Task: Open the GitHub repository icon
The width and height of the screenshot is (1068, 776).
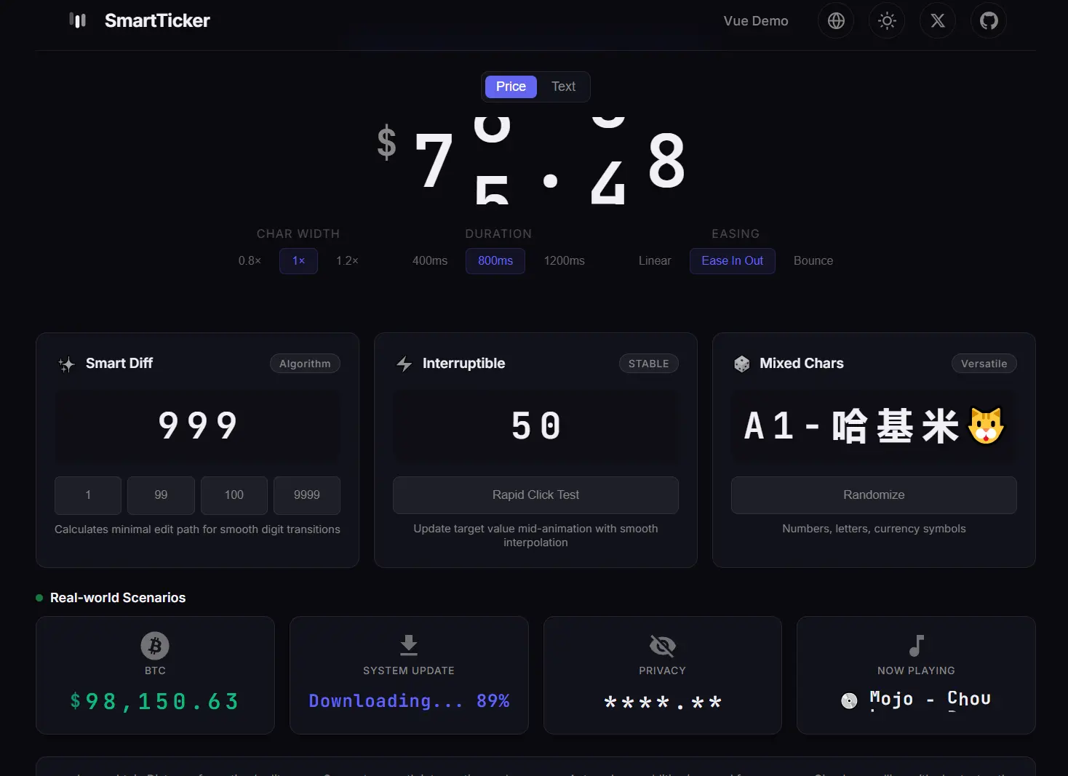Action: point(988,20)
